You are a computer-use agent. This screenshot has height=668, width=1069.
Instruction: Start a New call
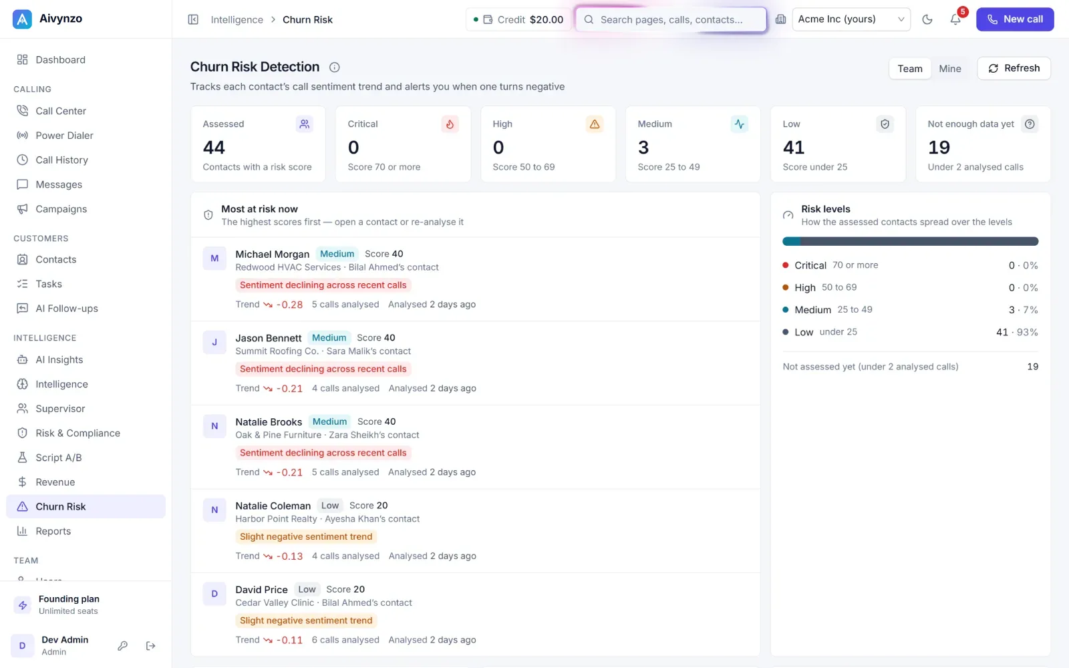pyautogui.click(x=1015, y=19)
